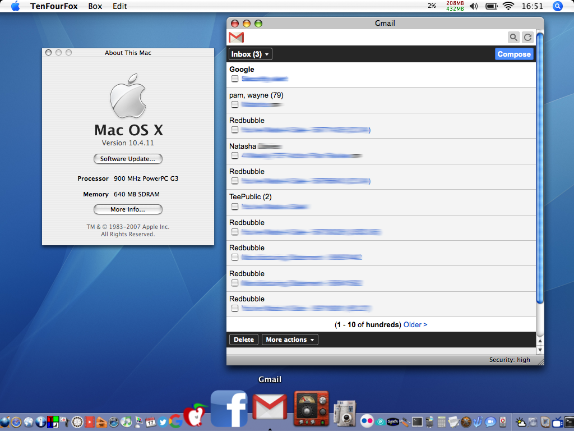Image resolution: width=574 pixels, height=431 pixels.
Task: Select the last Redbubble email checkbox
Action: (x=235, y=308)
